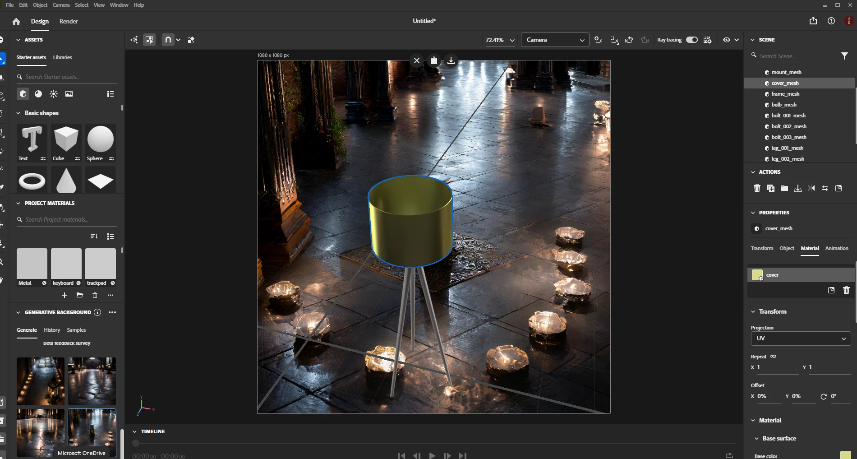This screenshot has height=459, width=857.
Task: Toggle the snapping magnet tool
Action: click(168, 40)
